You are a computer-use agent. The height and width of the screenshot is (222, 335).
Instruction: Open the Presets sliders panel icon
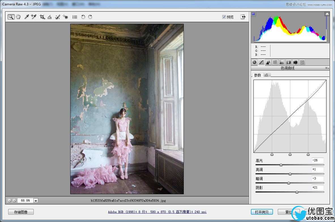302,62
